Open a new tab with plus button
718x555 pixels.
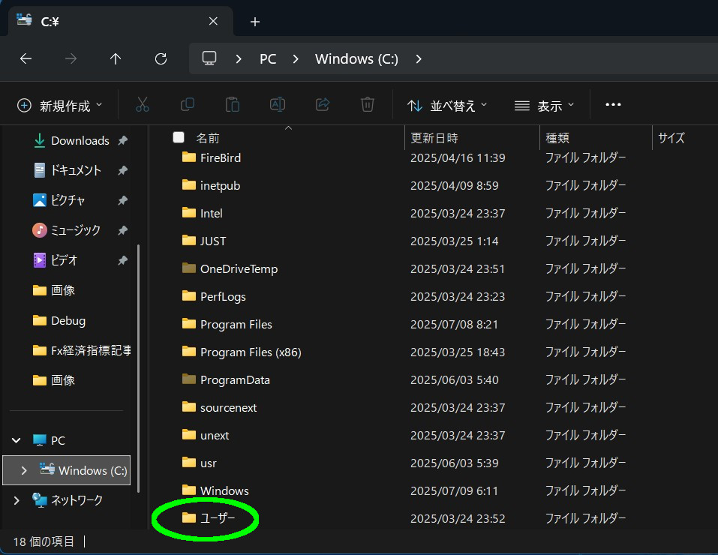pyautogui.click(x=255, y=22)
